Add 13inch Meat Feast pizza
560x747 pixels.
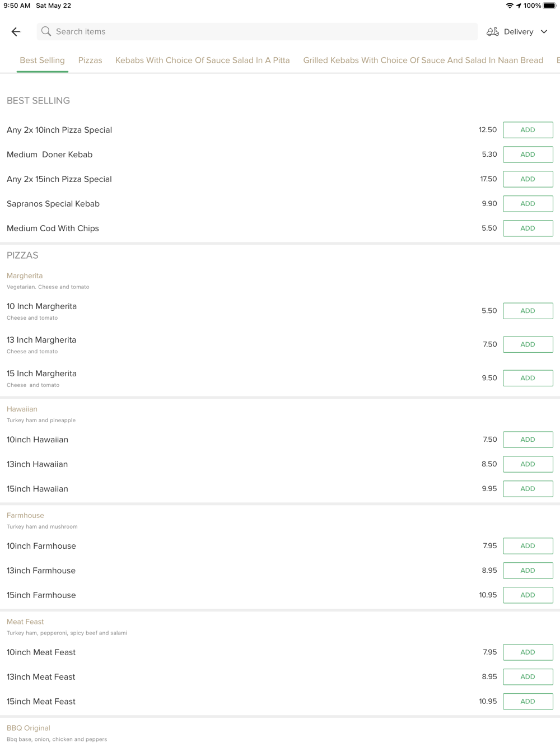[528, 677]
